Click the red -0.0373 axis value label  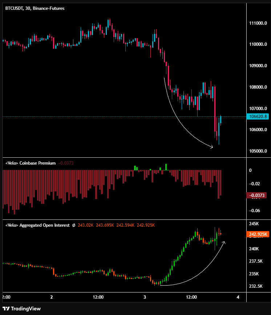coord(256,195)
